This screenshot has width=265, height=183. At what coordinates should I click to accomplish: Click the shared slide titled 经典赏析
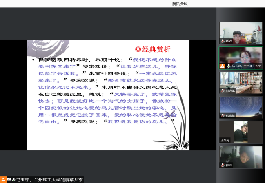tap(108, 95)
